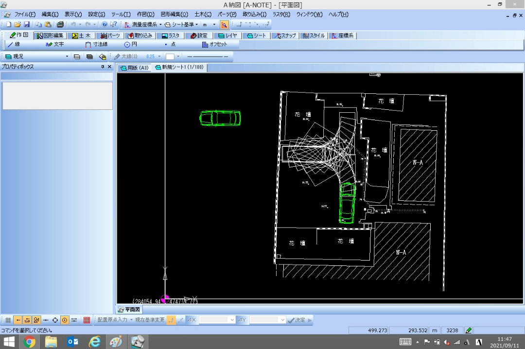Close the プロパティボックス panel
Viewport: 525px width, 349px height.
(x=109, y=67)
